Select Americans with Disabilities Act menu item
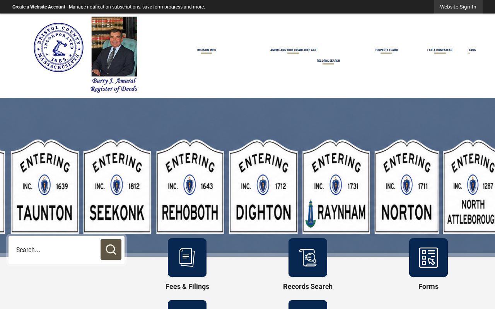The image size is (495, 309). click(x=293, y=50)
